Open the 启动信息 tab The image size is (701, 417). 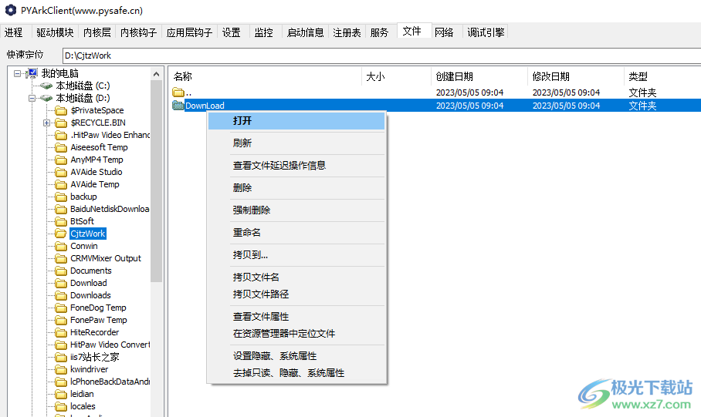pos(306,32)
